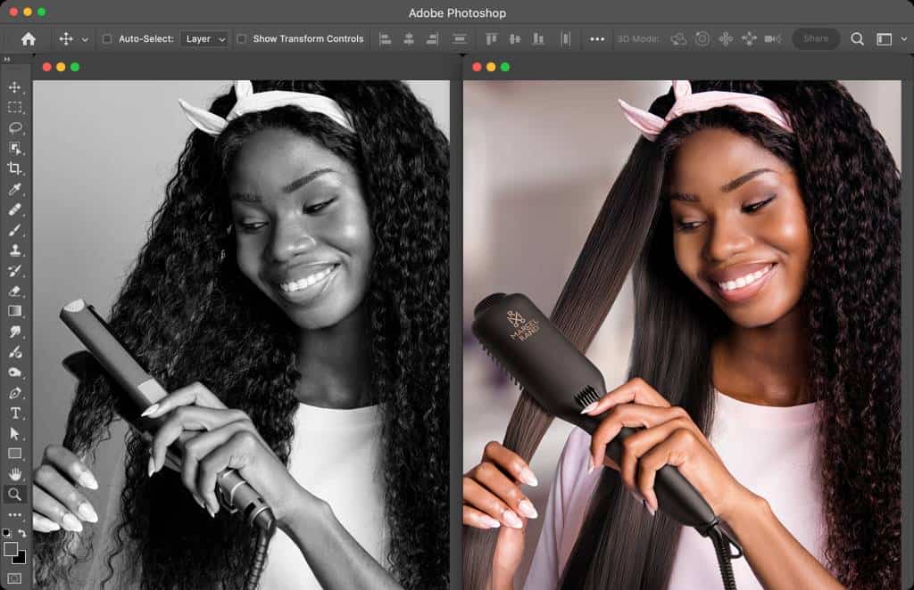The width and height of the screenshot is (914, 590).
Task: Select the Crop tool
Action: 14,168
